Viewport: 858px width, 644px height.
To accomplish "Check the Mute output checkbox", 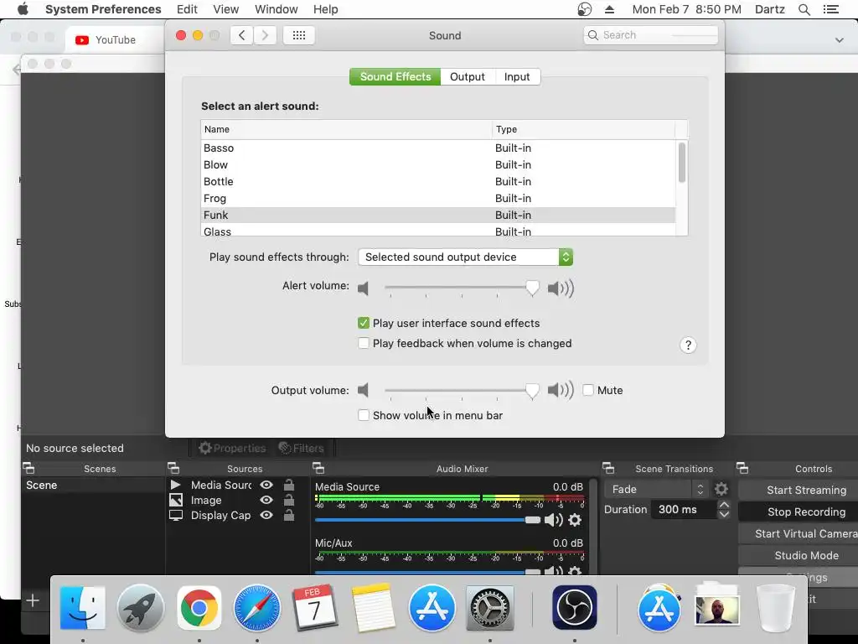I will coord(588,390).
